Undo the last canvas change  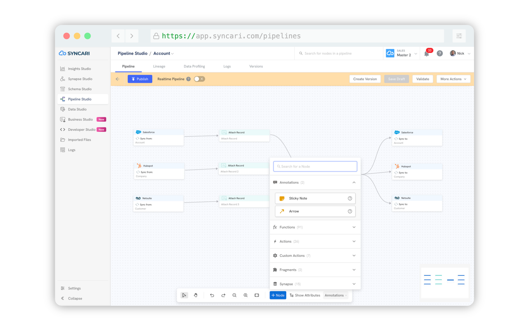[x=212, y=295]
